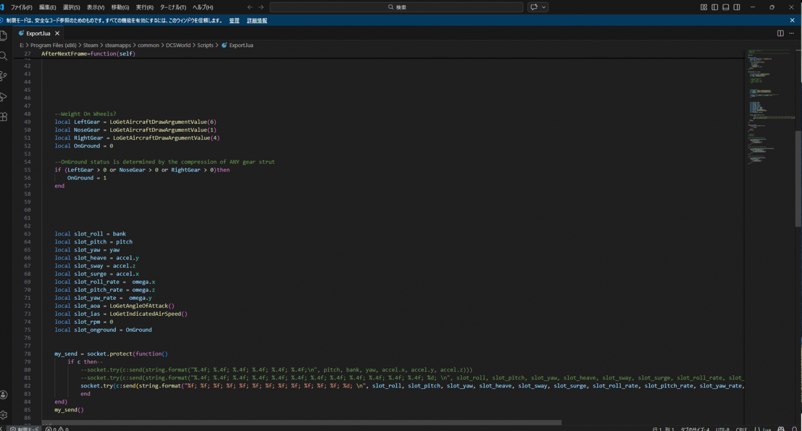Click the horizontal scrollbar under the editor
Viewport: 802px width, 431px height.
(x=301, y=422)
